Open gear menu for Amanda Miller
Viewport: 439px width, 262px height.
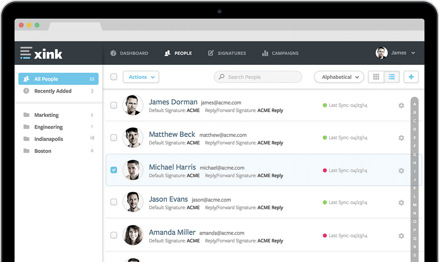(x=401, y=236)
